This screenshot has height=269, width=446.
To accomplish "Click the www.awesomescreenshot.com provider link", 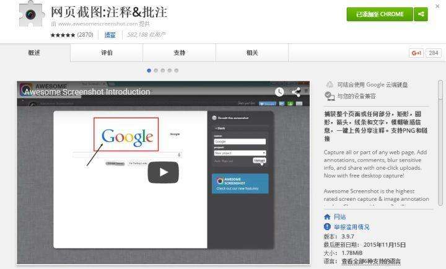I will [x=98, y=24].
